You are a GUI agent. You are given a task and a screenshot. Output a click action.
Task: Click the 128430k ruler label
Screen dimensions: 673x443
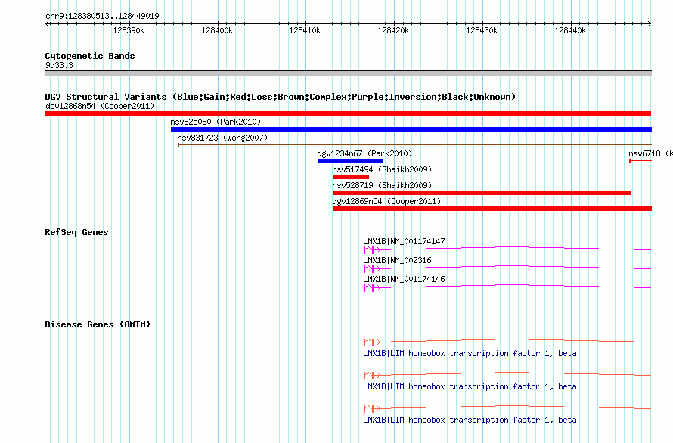tap(482, 30)
